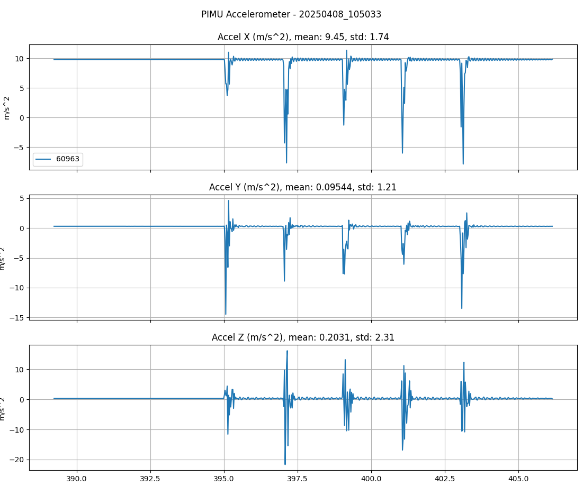Click the 5 y-tick on Accel Y plot
The height and width of the screenshot is (495, 583).
(22, 199)
